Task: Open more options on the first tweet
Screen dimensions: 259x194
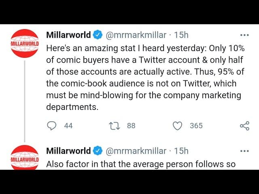Action: [244, 35]
